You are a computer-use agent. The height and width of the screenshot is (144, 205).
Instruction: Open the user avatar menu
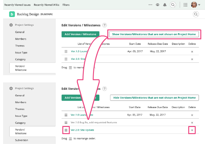pyautogui.click(x=195, y=5)
